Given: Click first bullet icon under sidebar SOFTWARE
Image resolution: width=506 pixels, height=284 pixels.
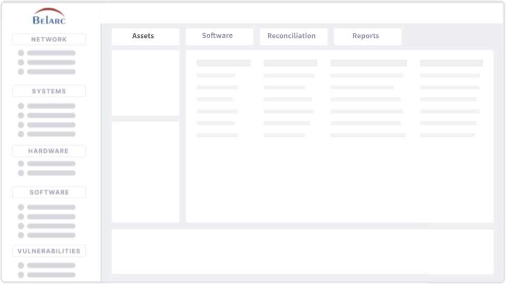Looking at the screenshot, I should coord(21,207).
